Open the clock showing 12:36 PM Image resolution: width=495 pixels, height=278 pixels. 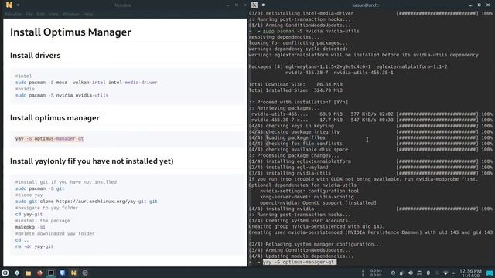tap(470, 273)
